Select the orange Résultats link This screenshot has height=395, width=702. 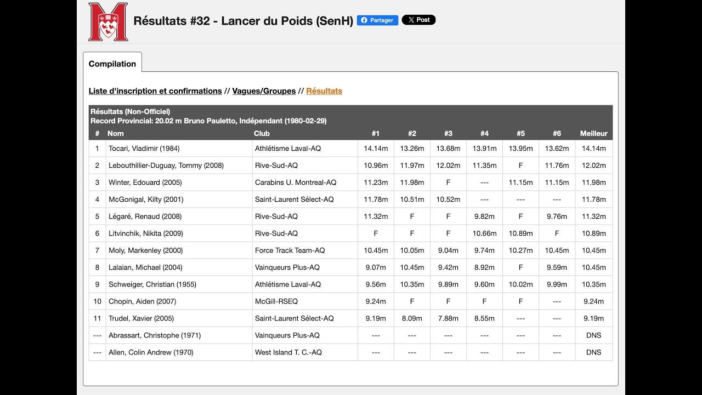[324, 91]
